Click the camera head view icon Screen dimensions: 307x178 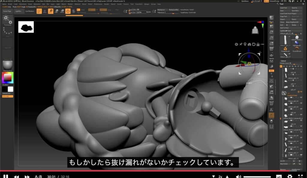[x=255, y=30]
